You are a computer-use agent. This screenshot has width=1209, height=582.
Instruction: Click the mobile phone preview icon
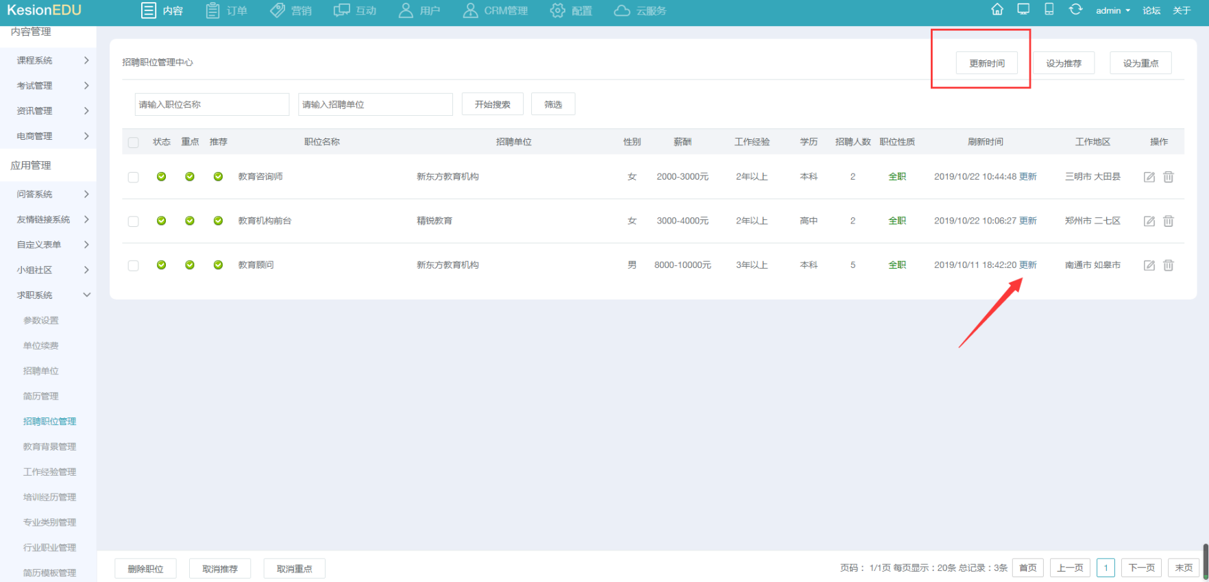(x=1049, y=10)
